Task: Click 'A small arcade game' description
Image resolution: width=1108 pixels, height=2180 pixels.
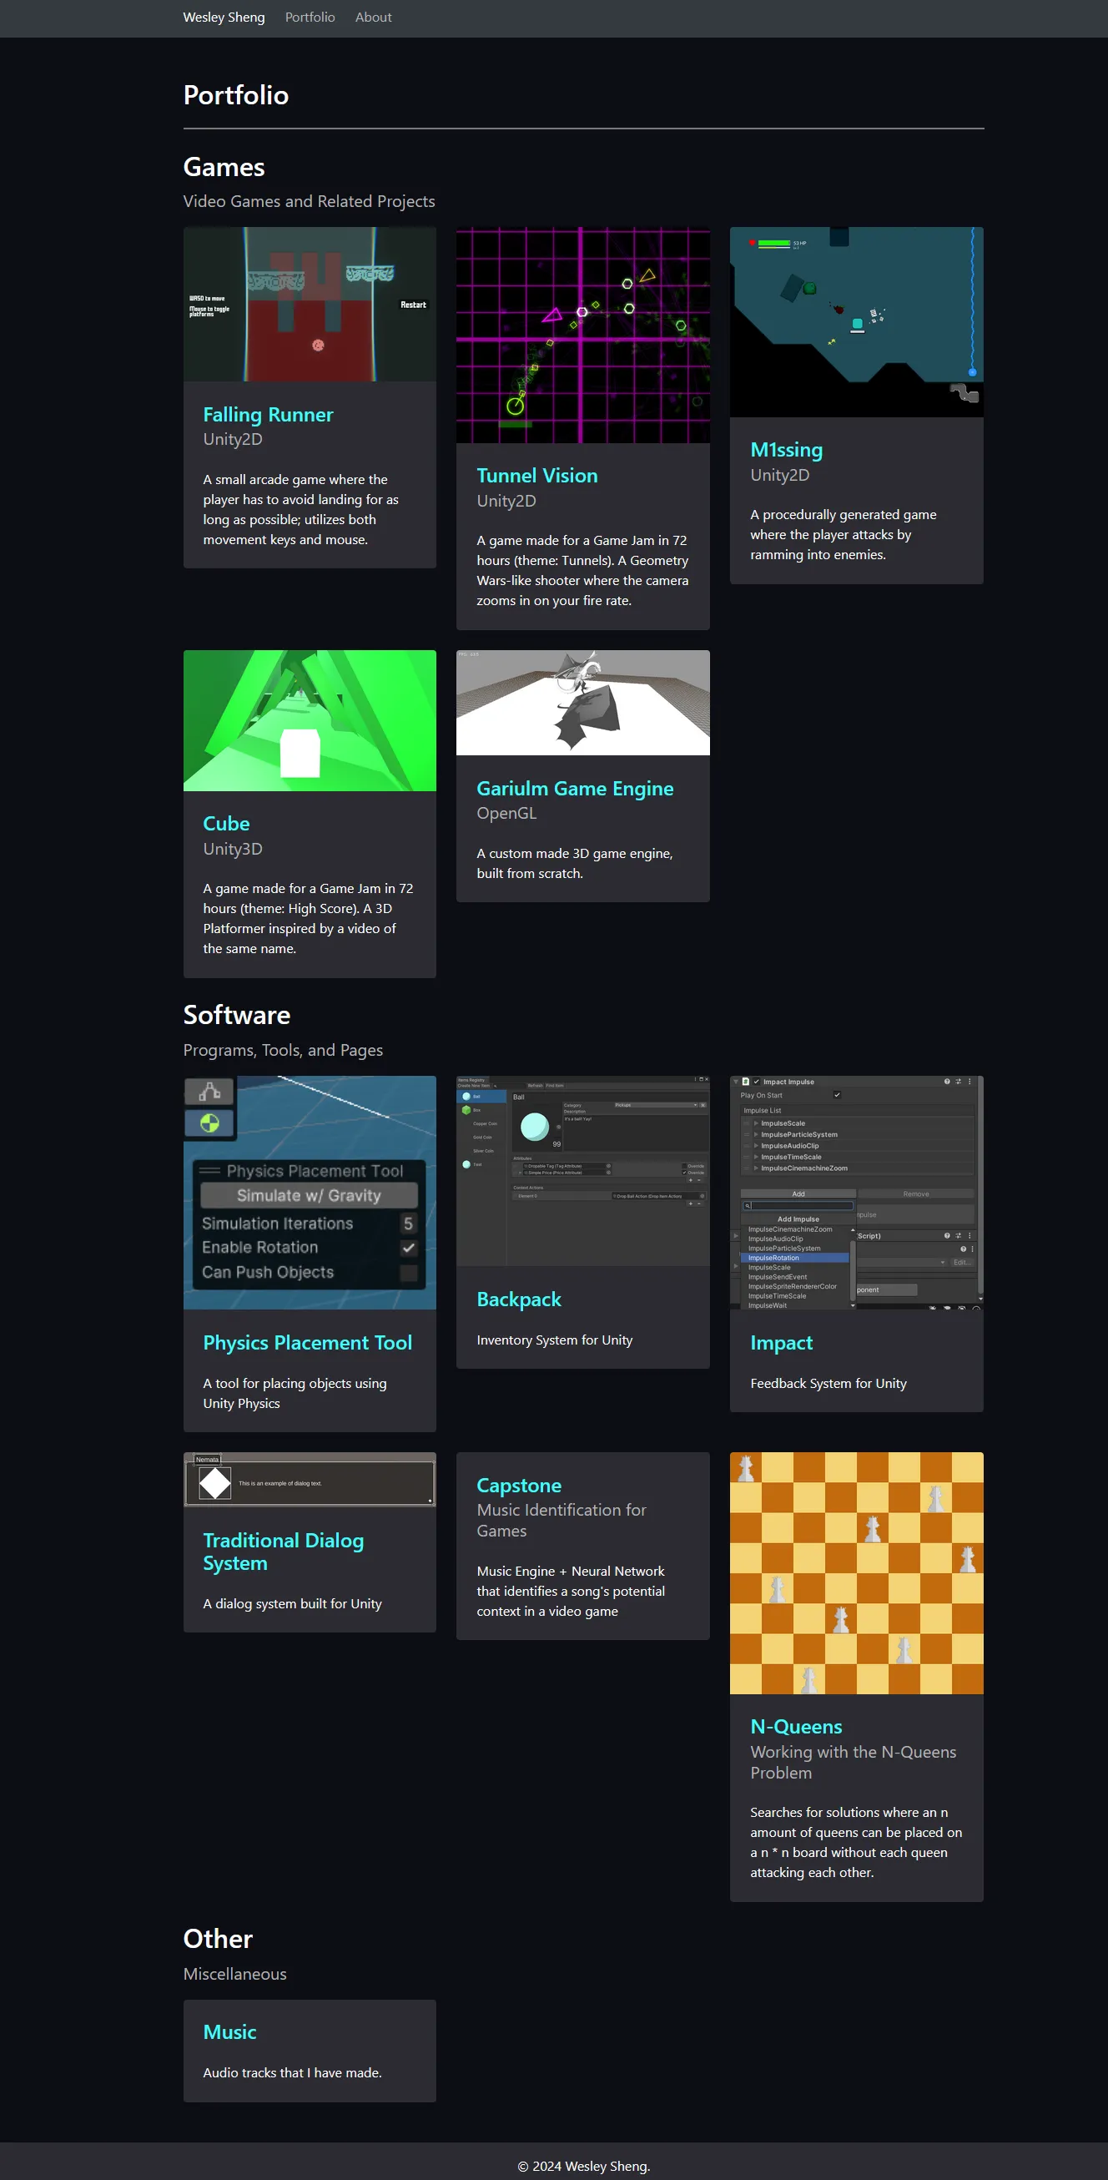Action: [x=300, y=509]
